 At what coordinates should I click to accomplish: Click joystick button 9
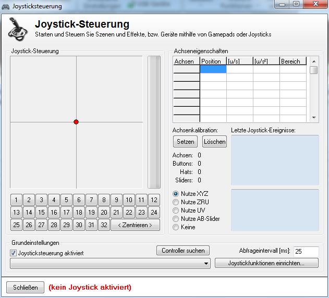click(116, 200)
